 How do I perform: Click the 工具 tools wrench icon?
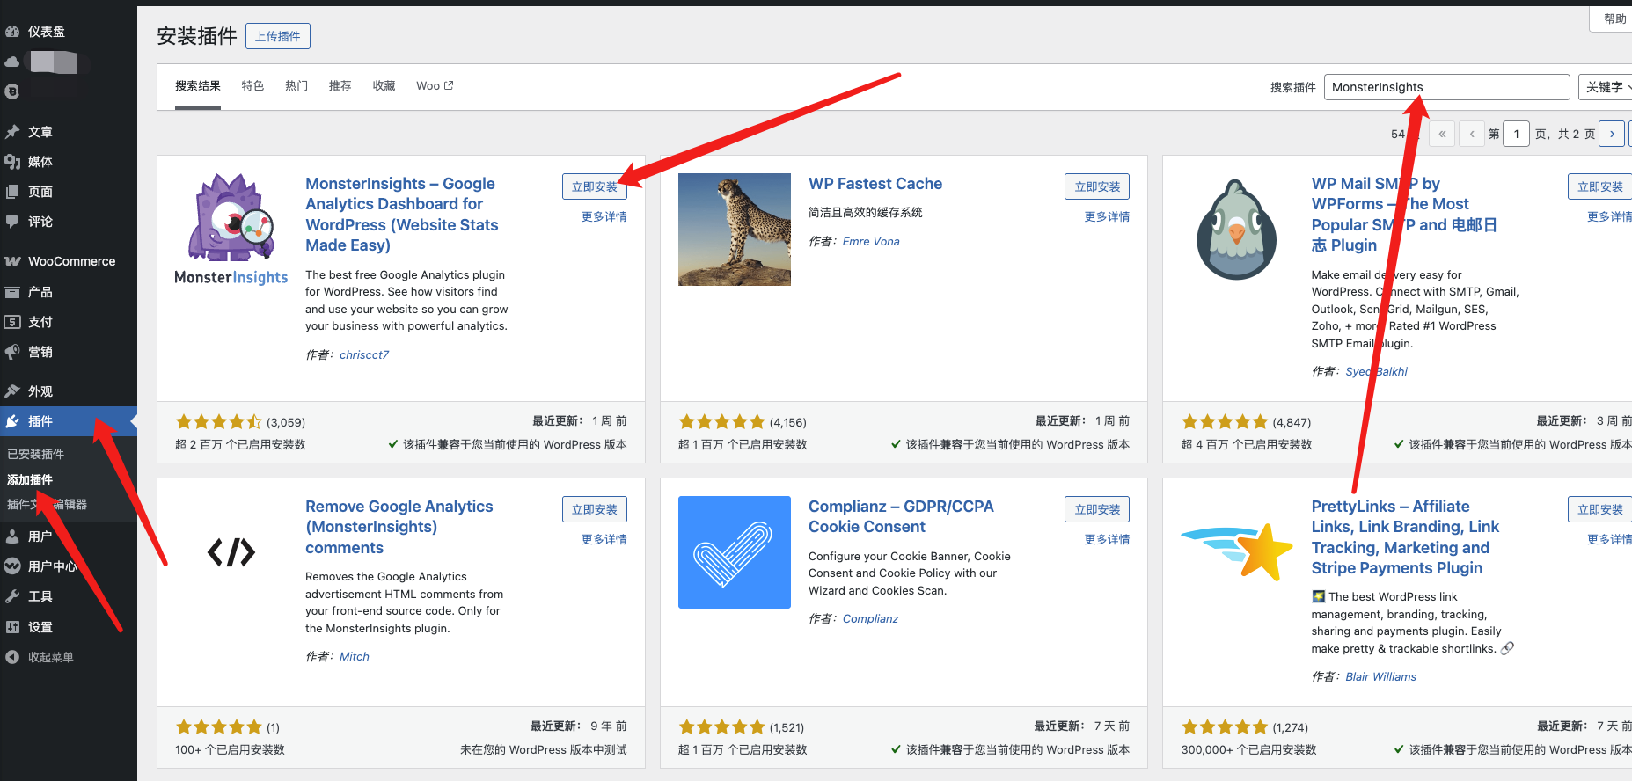[12, 596]
